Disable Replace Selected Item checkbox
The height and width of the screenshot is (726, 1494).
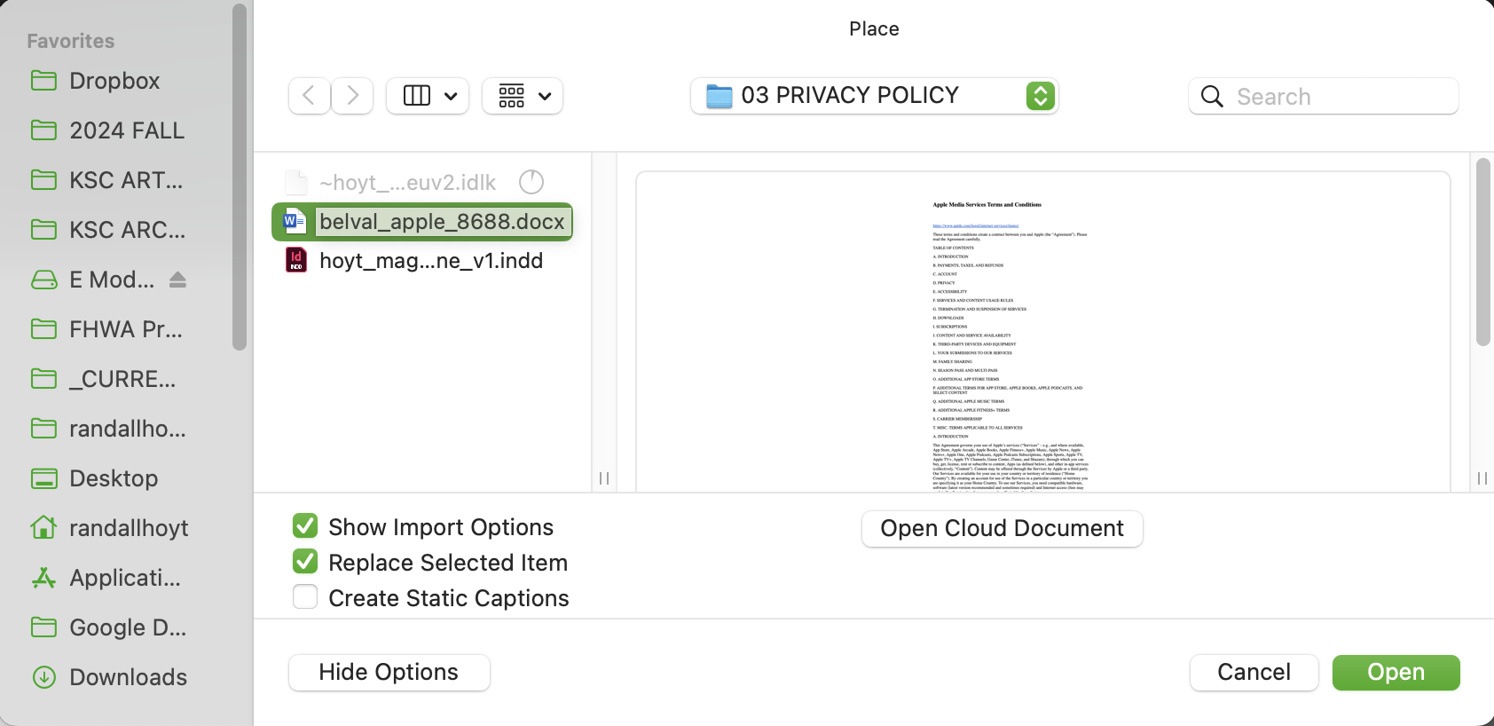[x=305, y=562]
